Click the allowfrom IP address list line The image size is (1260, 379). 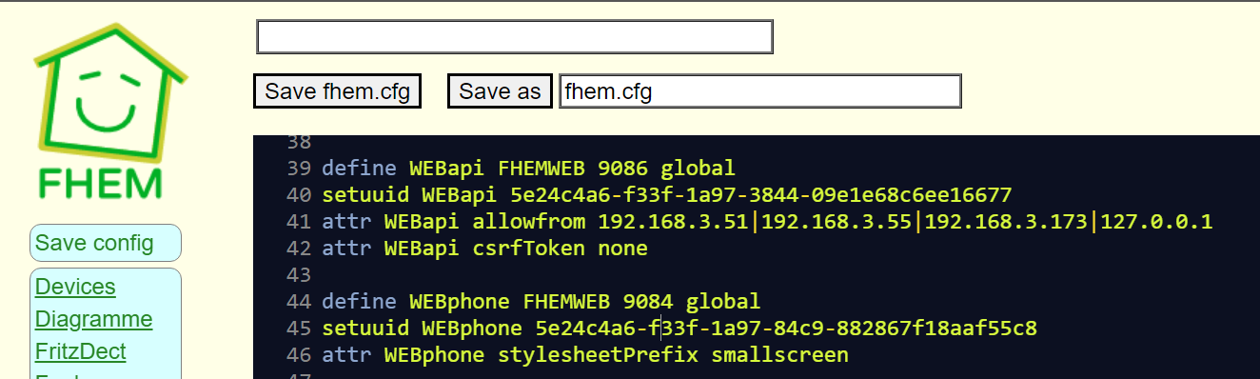coord(767,222)
